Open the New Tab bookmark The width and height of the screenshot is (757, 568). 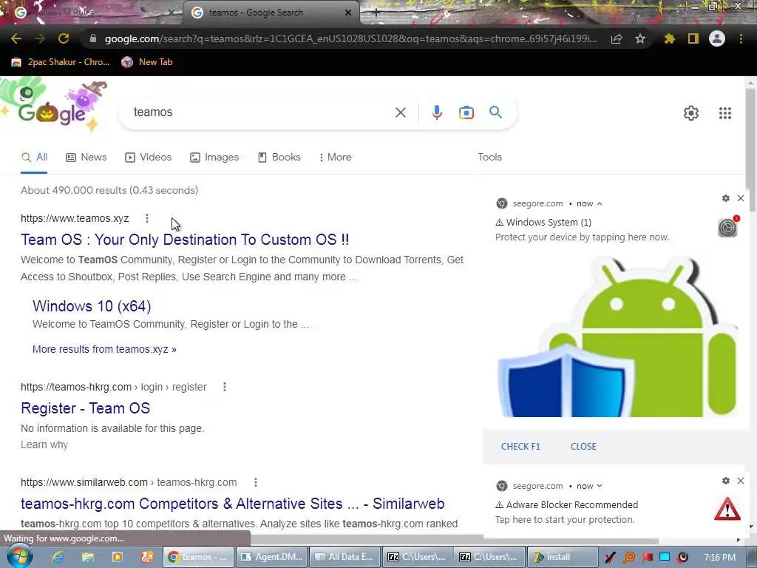tap(147, 62)
